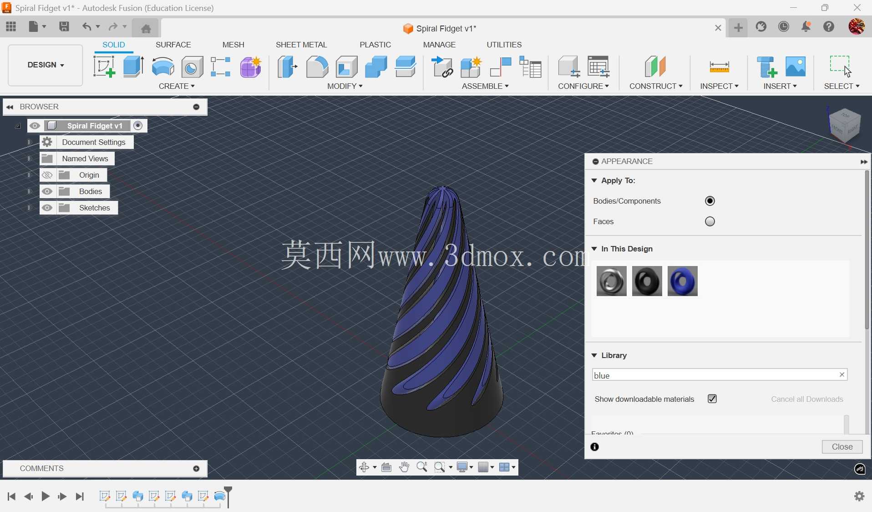Viewport: 872px width, 512px height.
Task: Open the Change Parameters table tool
Action: [598, 67]
